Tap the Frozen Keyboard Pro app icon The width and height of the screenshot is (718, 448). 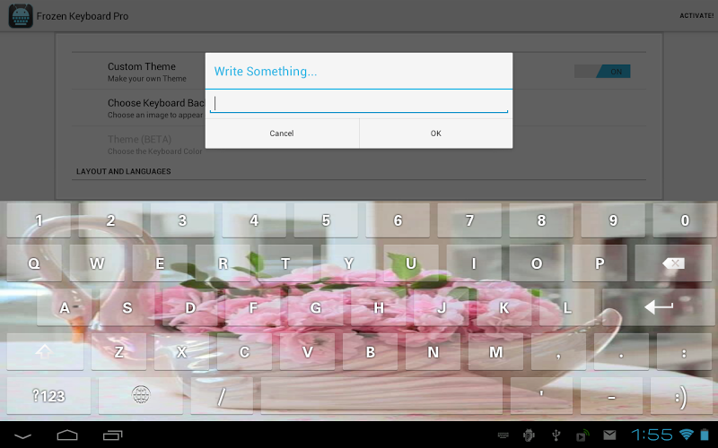[21, 16]
